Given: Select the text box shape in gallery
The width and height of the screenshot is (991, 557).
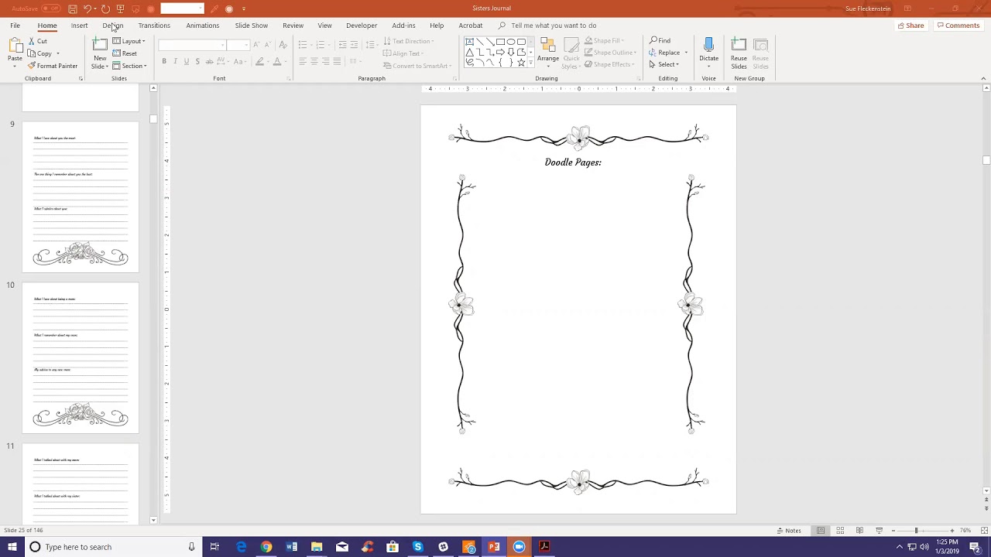Looking at the screenshot, I should (469, 42).
